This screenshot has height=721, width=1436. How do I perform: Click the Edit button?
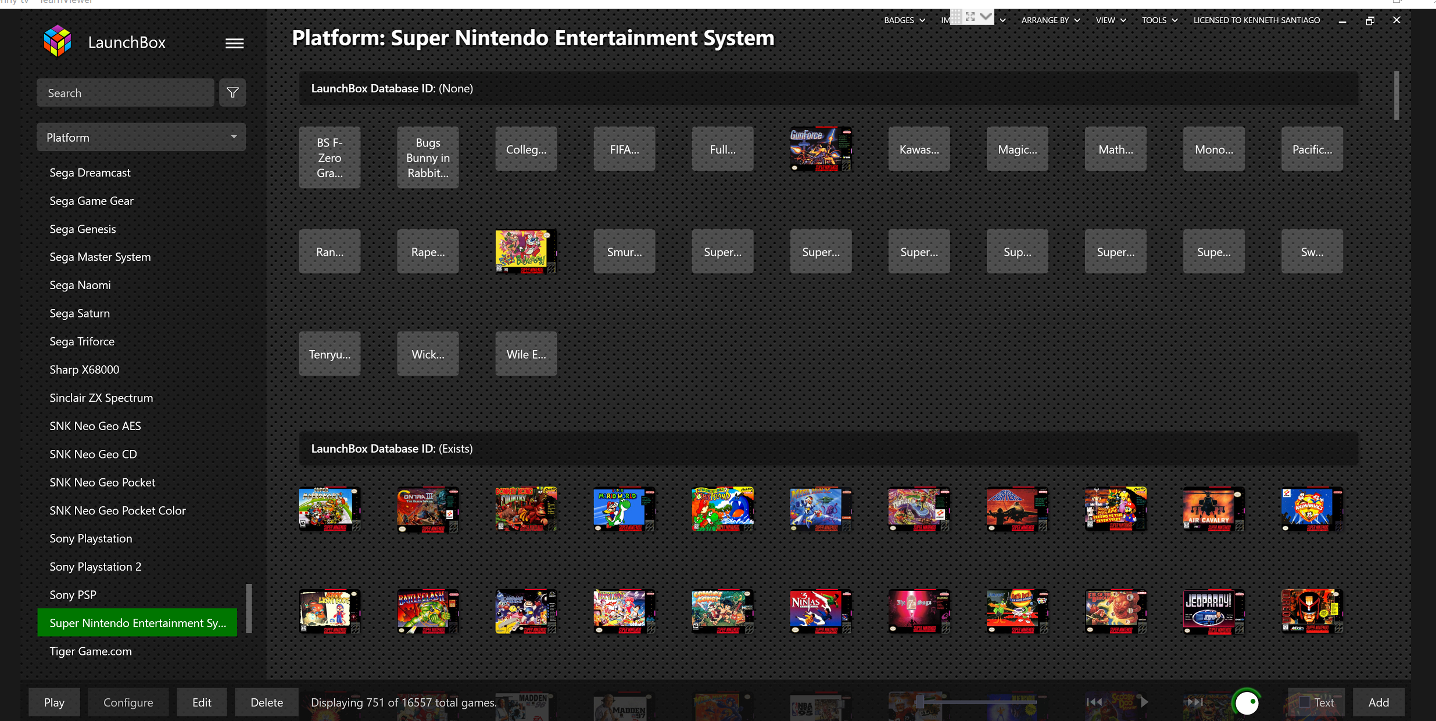pyautogui.click(x=202, y=702)
